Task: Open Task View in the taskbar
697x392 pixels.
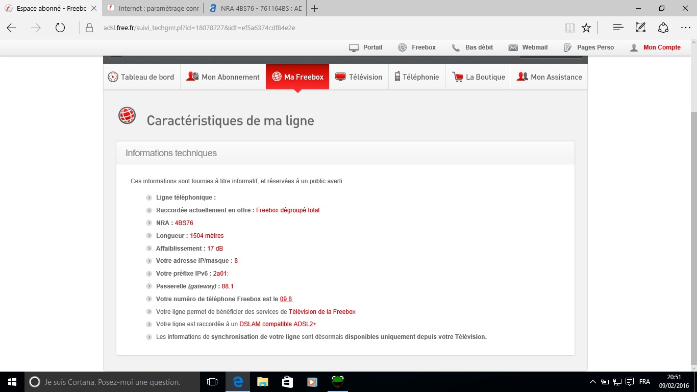Action: point(212,382)
